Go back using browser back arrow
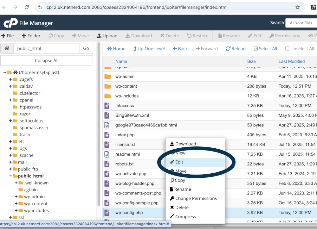Screen dimensions: 317x229 tap(4, 7)
